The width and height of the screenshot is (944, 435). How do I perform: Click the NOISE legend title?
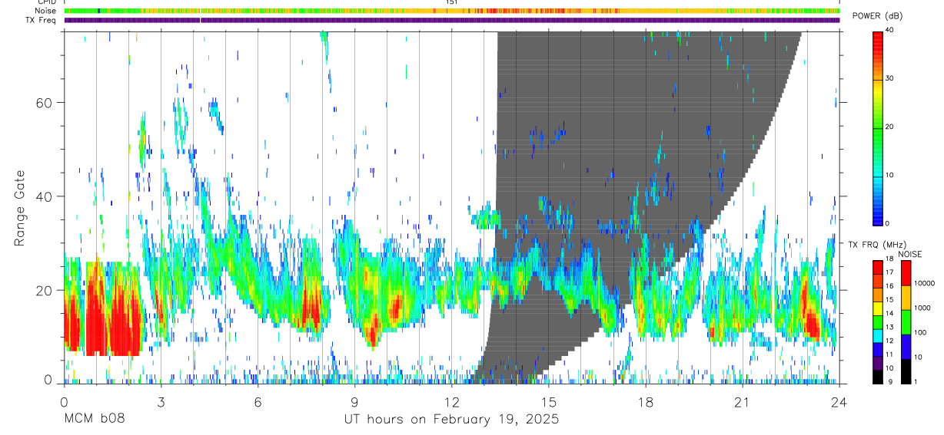point(909,254)
